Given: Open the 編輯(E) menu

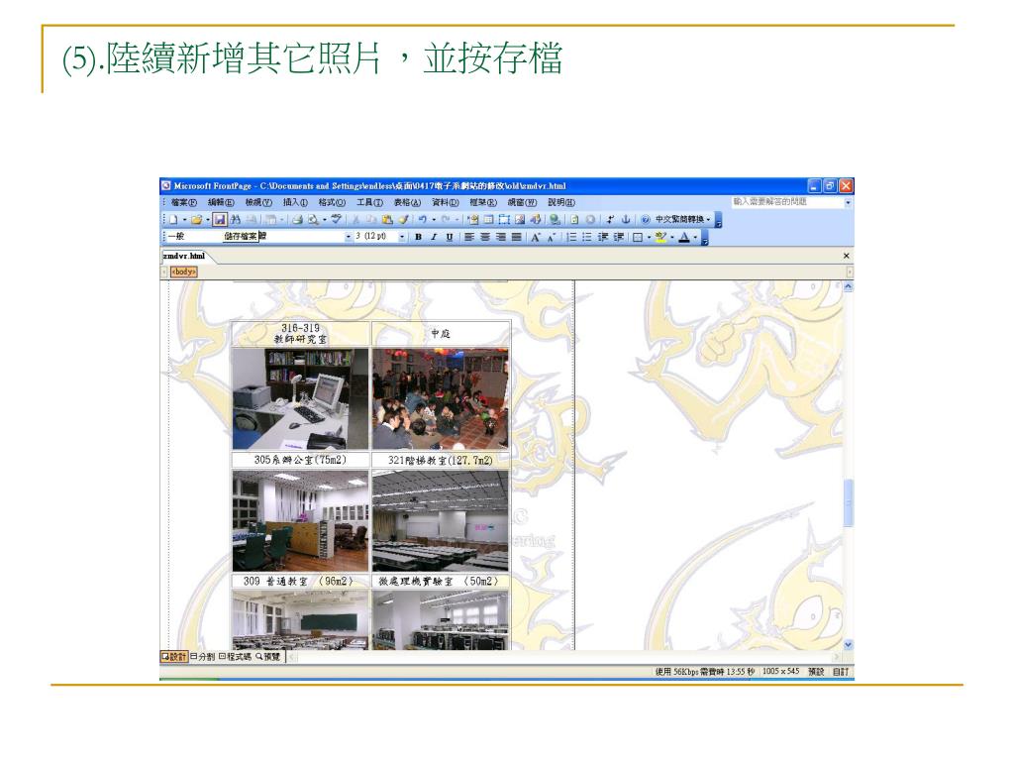Looking at the screenshot, I should coord(221,202).
